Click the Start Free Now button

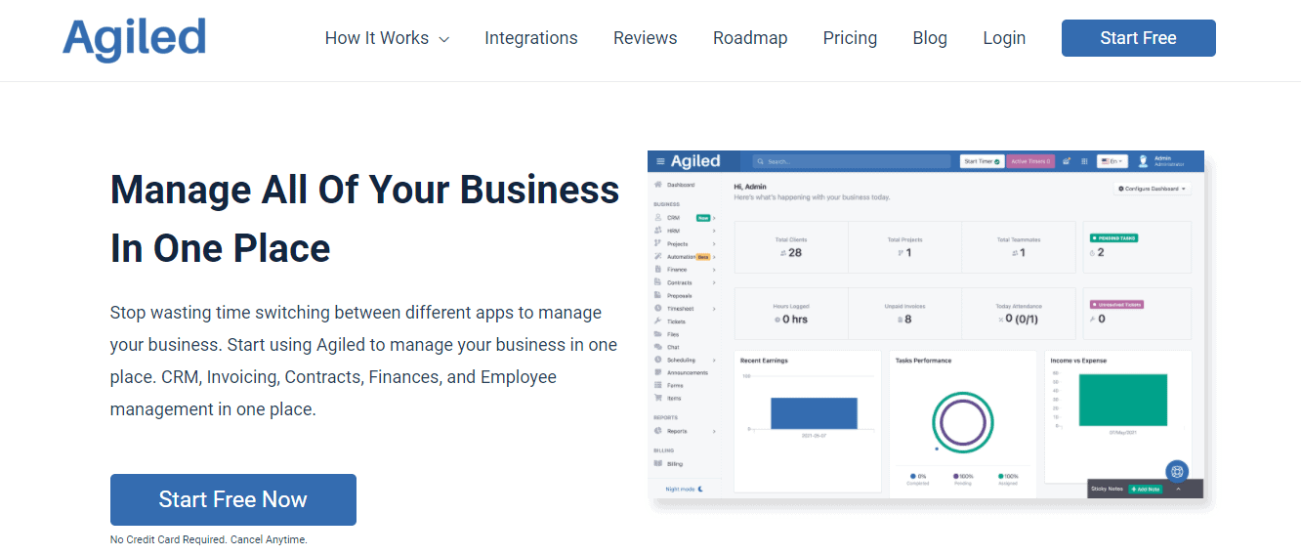click(x=233, y=499)
